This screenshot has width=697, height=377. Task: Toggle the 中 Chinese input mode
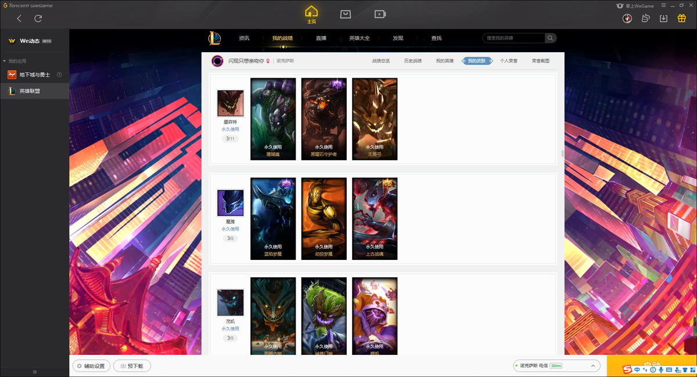[637, 369]
